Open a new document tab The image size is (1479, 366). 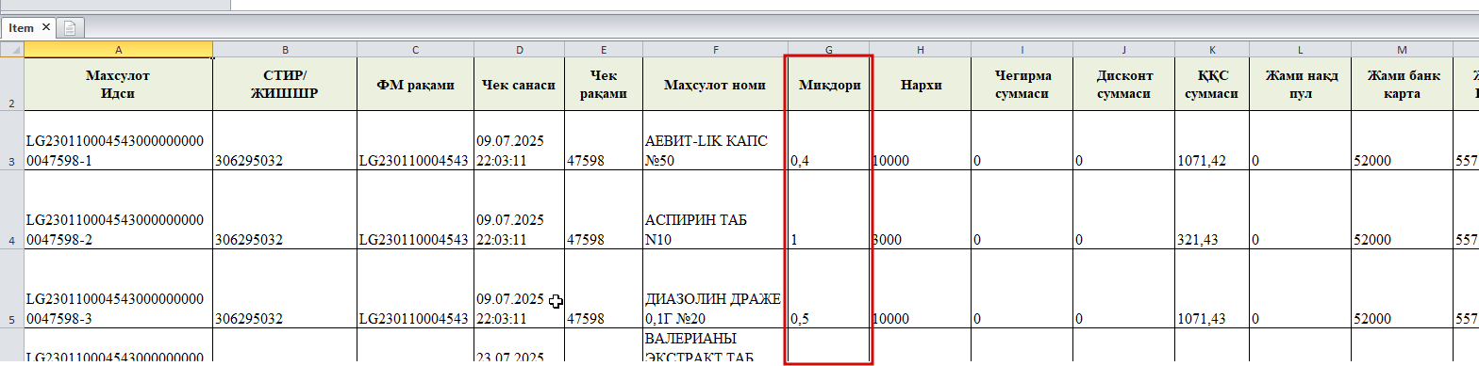click(70, 28)
